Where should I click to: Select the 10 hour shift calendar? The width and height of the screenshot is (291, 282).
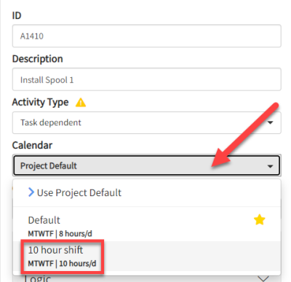(x=147, y=256)
